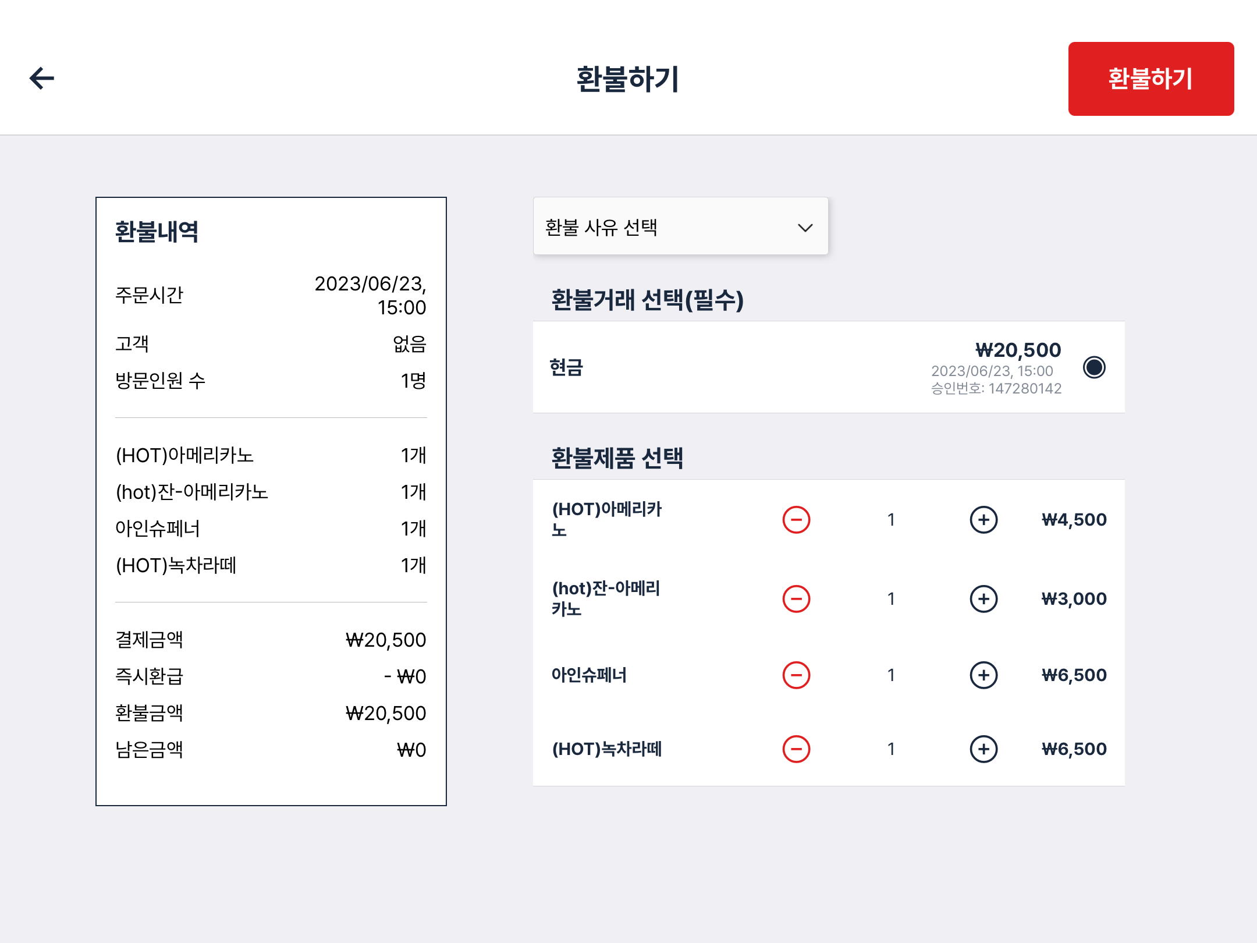Click the 승인번호 147280142 text

(x=996, y=389)
